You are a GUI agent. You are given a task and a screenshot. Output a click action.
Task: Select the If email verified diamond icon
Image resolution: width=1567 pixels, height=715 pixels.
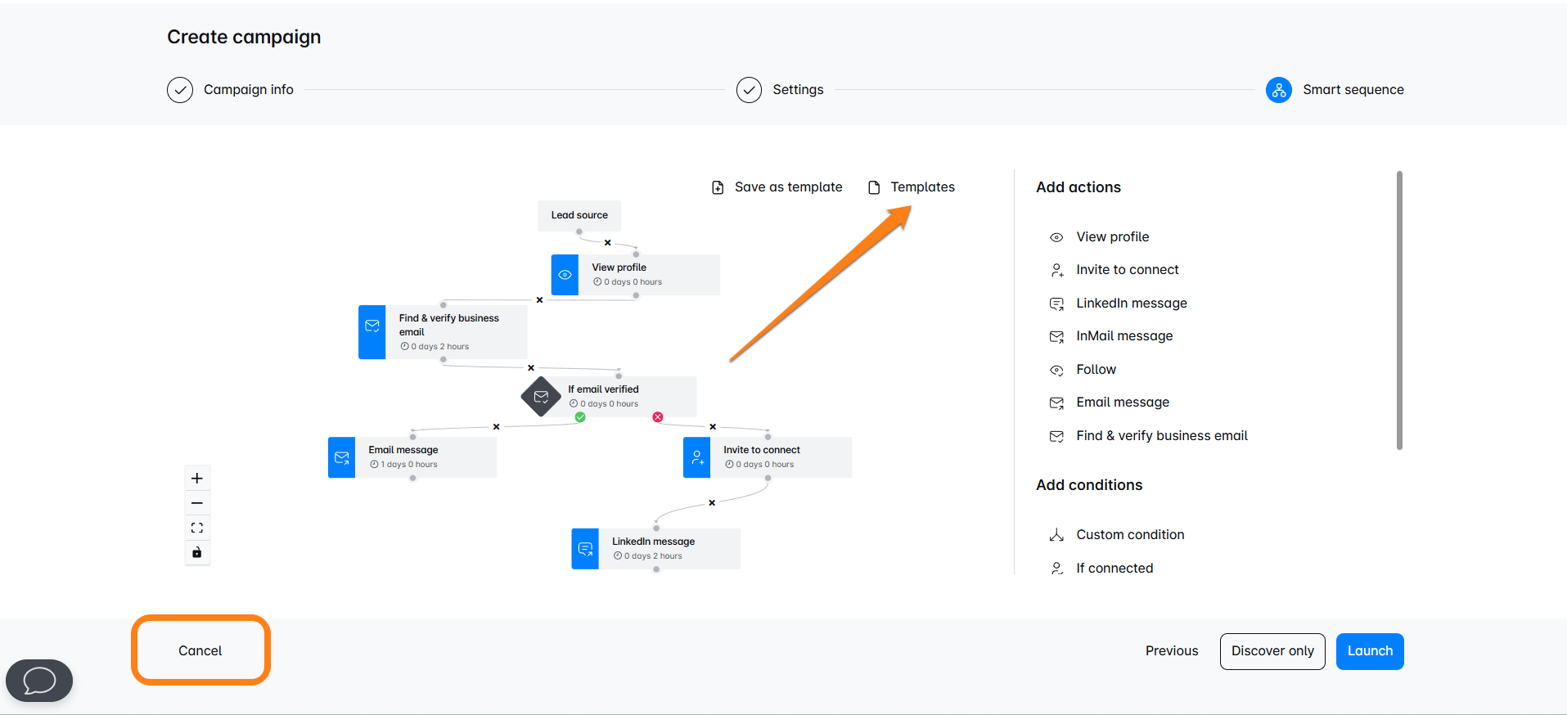point(541,397)
